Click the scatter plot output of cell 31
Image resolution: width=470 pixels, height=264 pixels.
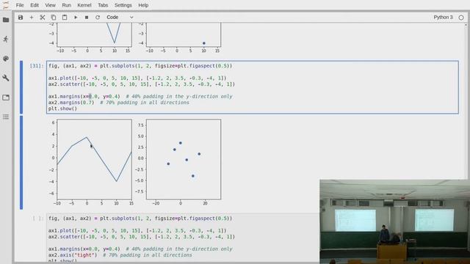(184, 159)
